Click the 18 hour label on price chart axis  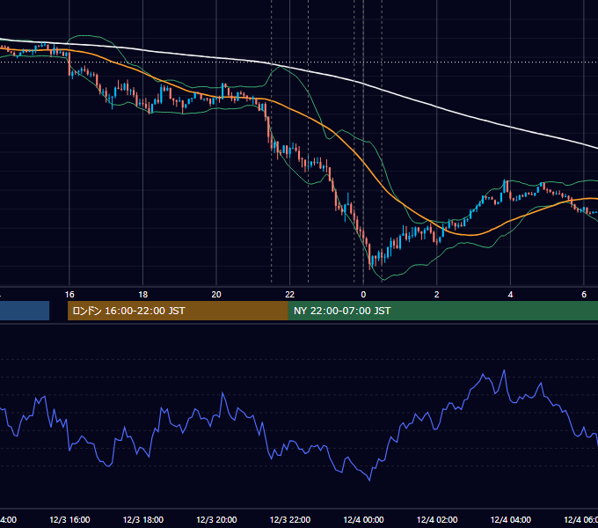point(143,295)
